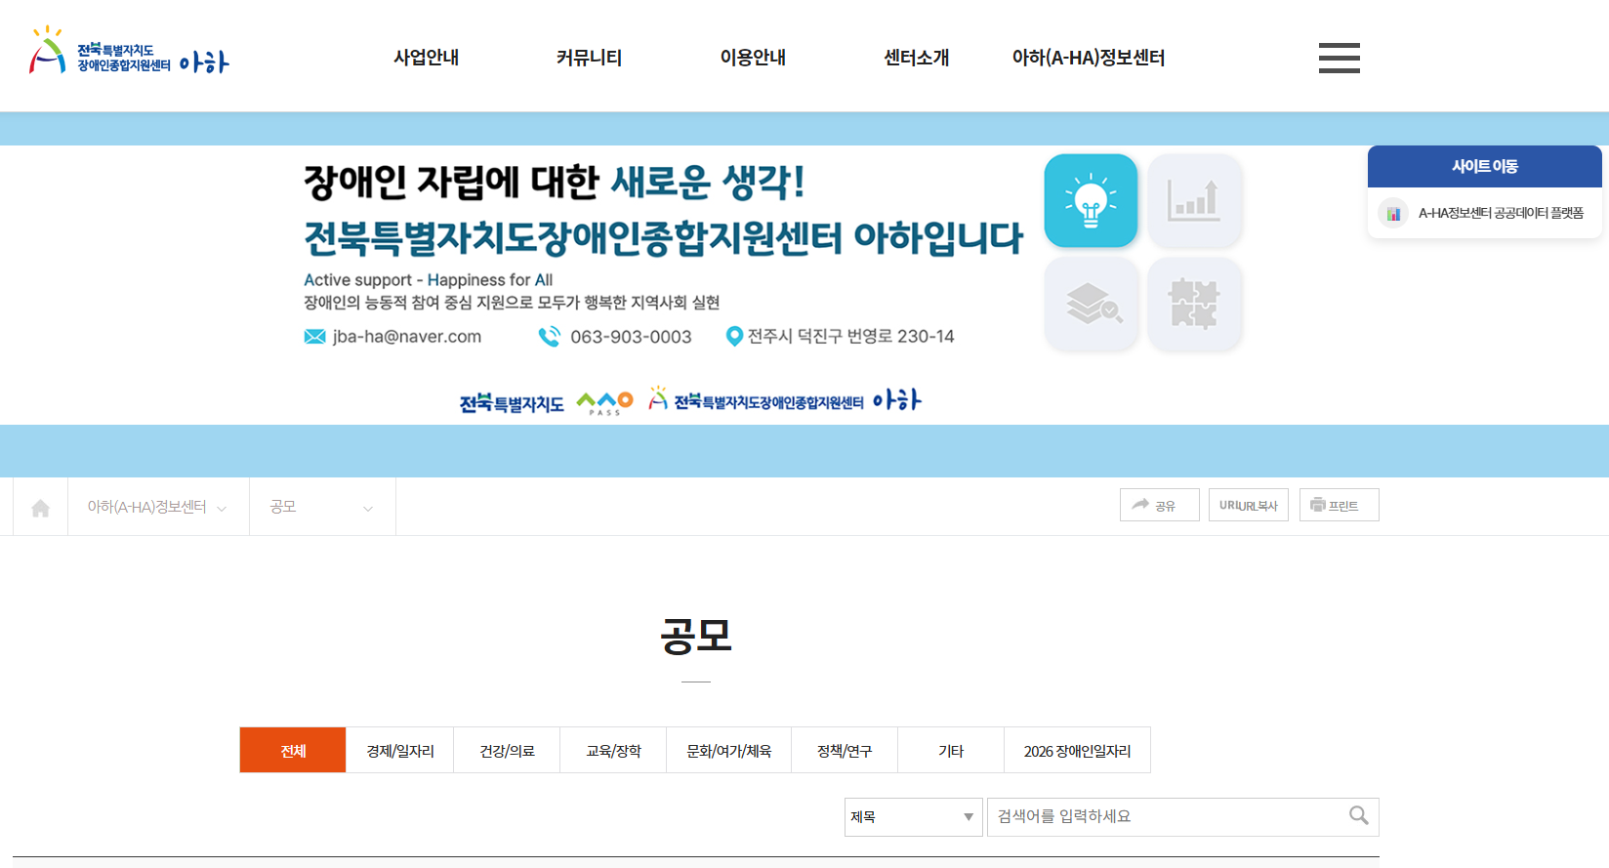The height and width of the screenshot is (868, 1609).
Task: Select the 건강/의료 category tab
Action: pyautogui.click(x=507, y=750)
